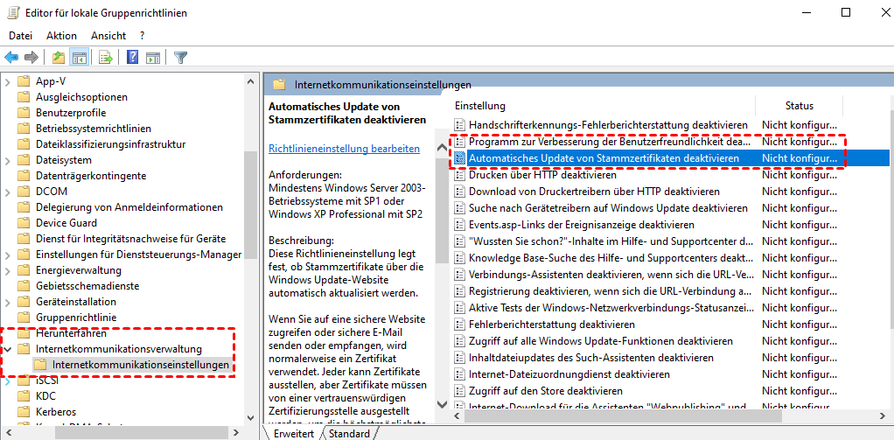Open the Ansicht menu
Image resolution: width=894 pixels, height=440 pixels.
tap(108, 36)
